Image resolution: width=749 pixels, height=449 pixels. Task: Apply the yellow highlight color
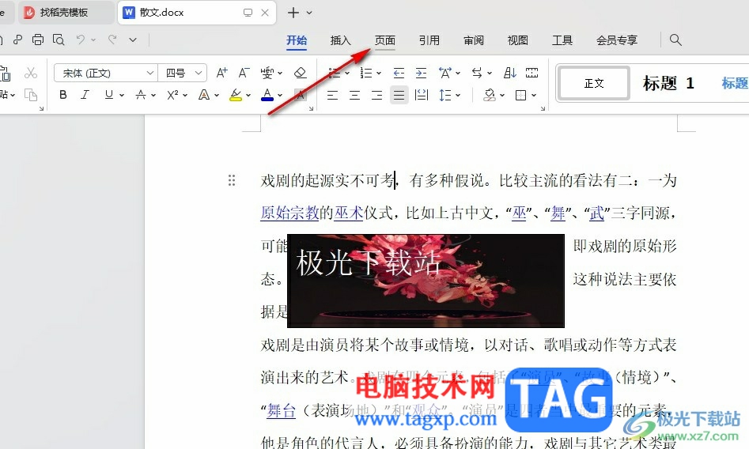tap(236, 95)
